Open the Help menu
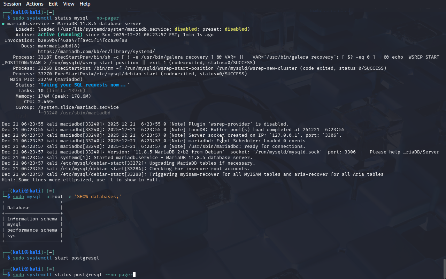 pos(85,4)
